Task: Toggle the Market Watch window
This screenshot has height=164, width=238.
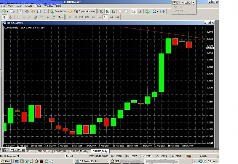Action: (21, 11)
